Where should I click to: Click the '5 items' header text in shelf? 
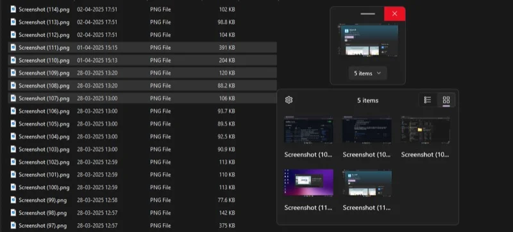coord(367,100)
